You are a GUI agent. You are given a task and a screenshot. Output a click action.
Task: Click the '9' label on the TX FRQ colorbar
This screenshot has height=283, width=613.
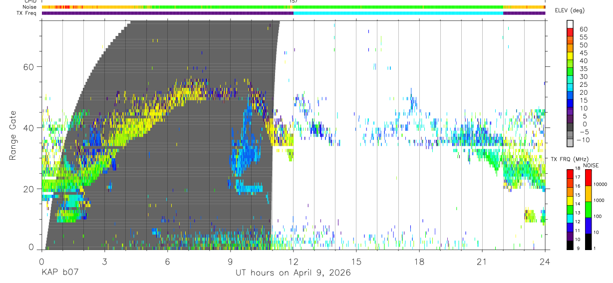(x=579, y=249)
